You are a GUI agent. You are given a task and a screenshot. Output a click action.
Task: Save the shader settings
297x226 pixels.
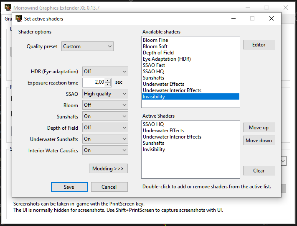tap(69, 187)
